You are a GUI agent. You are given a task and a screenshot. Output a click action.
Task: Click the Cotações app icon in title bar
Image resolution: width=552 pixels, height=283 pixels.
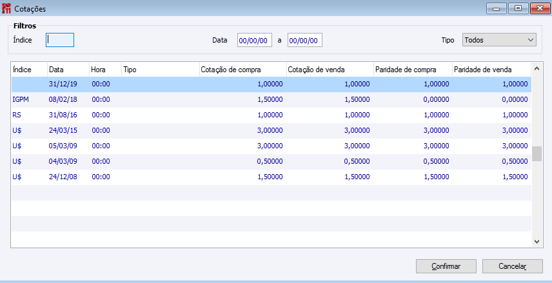coord(6,8)
